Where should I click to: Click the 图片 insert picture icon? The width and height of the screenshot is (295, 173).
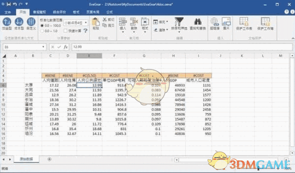[x=226, y=22]
